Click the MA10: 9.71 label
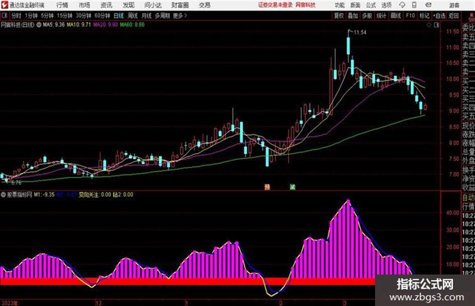 [79, 25]
